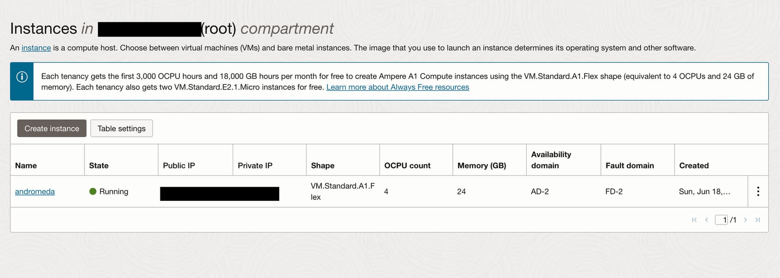Screen dimensions: 780x278
Task: Go to previous page of instances
Action: [706, 220]
